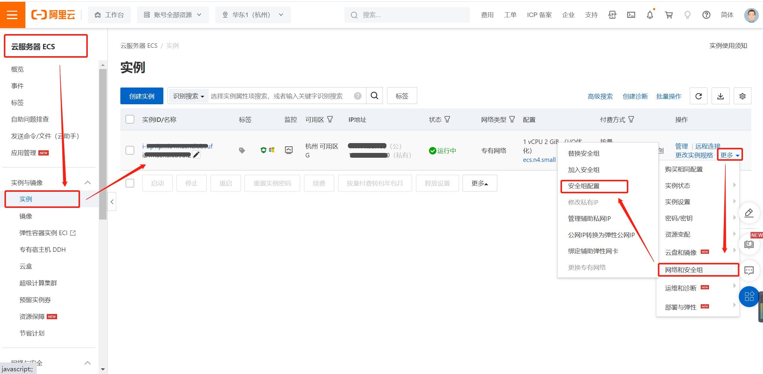This screenshot has height=374, width=763.
Task: Open the instance monitoring chart icon
Action: coord(289,150)
